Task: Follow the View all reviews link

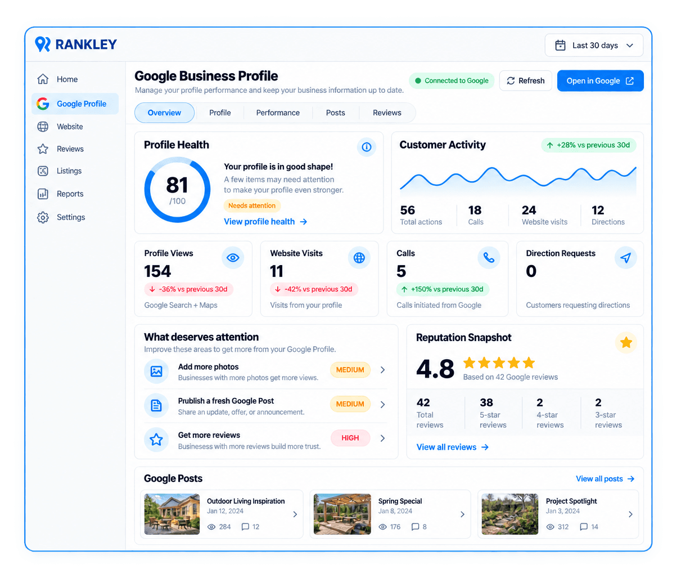Action: coord(453,447)
